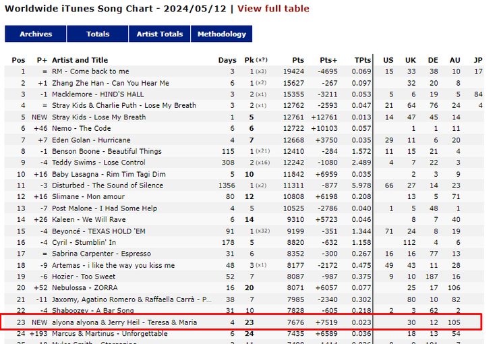Screen dimensions: 499x344
Task: Click Hozier - Too Sweet entry
Action: [84, 277]
